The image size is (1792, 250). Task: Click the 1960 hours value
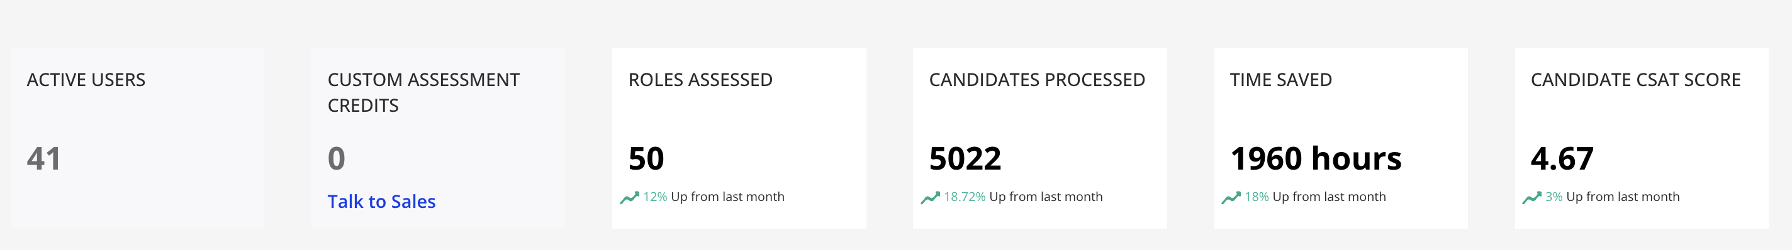(1316, 158)
